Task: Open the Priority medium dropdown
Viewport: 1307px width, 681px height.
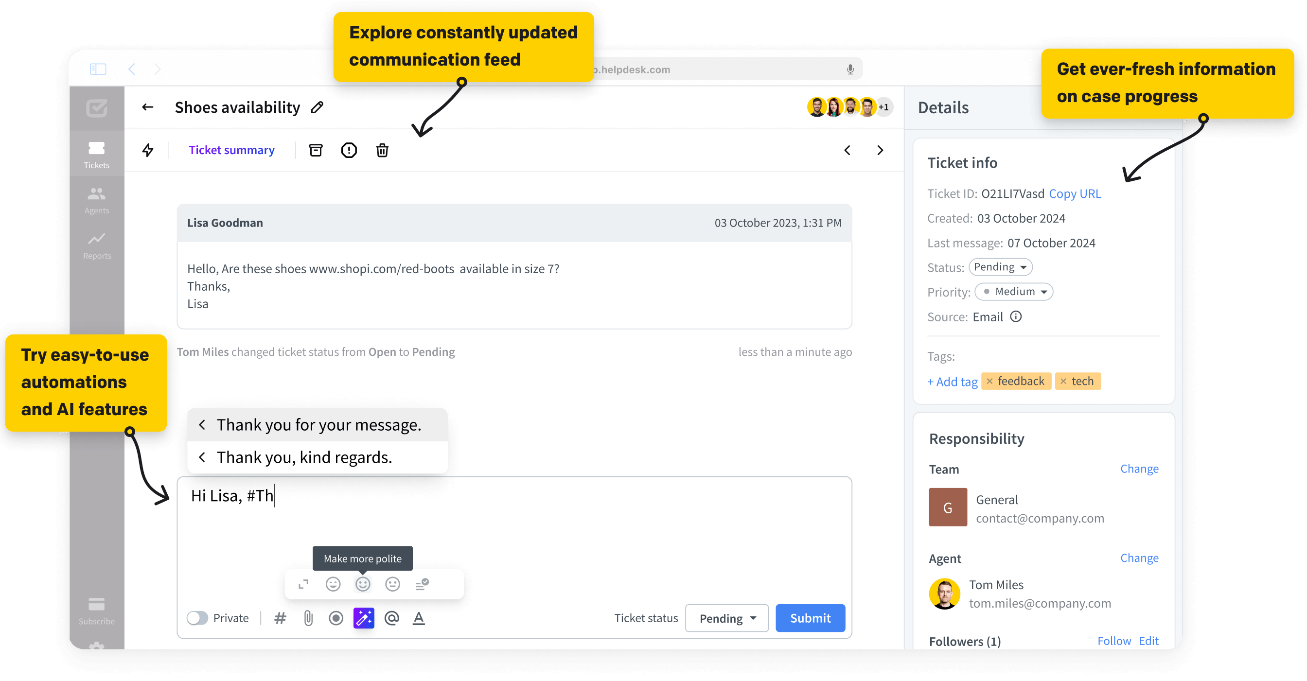Action: tap(1013, 291)
